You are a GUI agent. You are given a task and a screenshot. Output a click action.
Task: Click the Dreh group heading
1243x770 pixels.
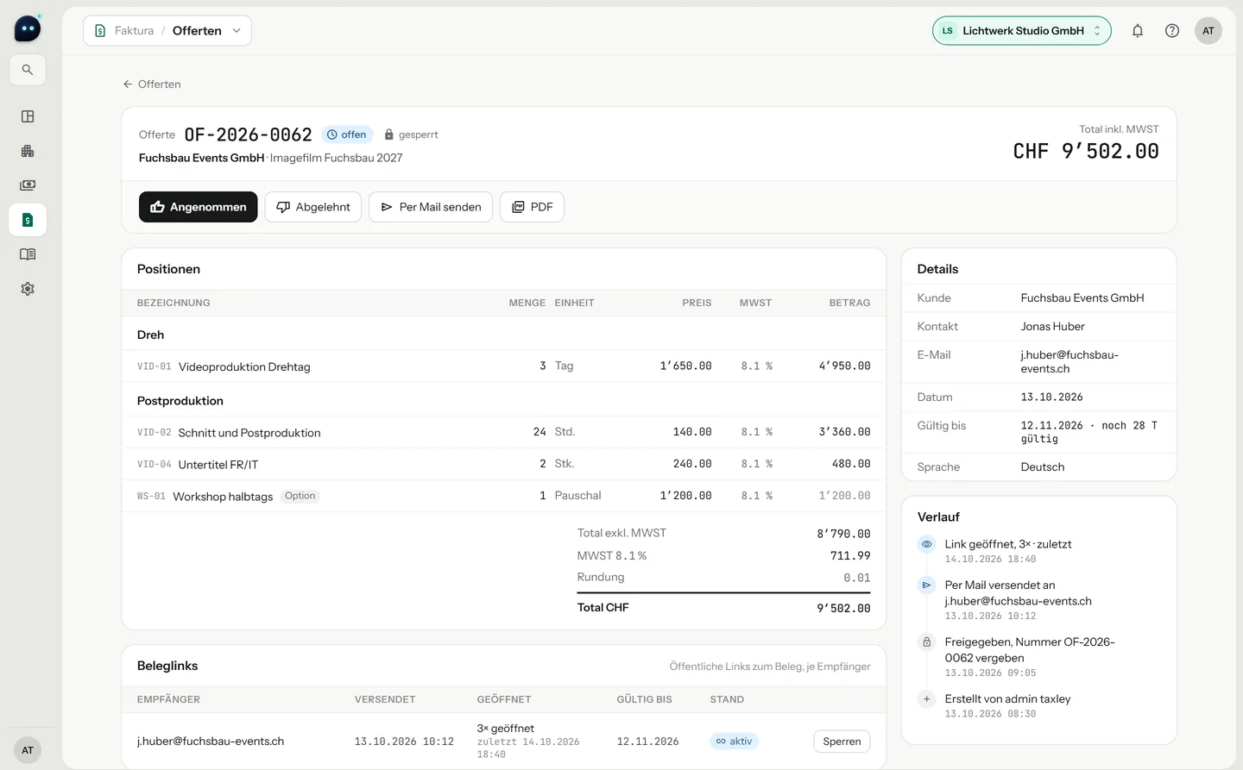click(x=150, y=335)
